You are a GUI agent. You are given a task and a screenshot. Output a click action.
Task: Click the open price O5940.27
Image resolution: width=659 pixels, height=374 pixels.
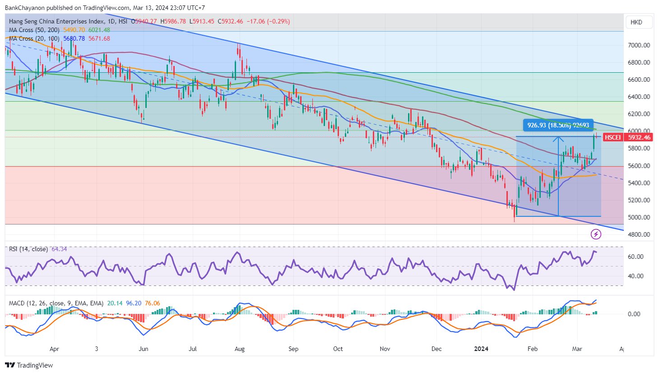(144, 21)
